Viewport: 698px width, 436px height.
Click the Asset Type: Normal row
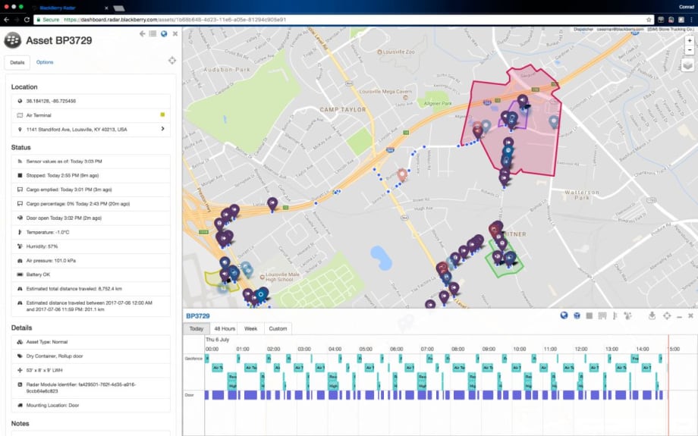pos(91,342)
